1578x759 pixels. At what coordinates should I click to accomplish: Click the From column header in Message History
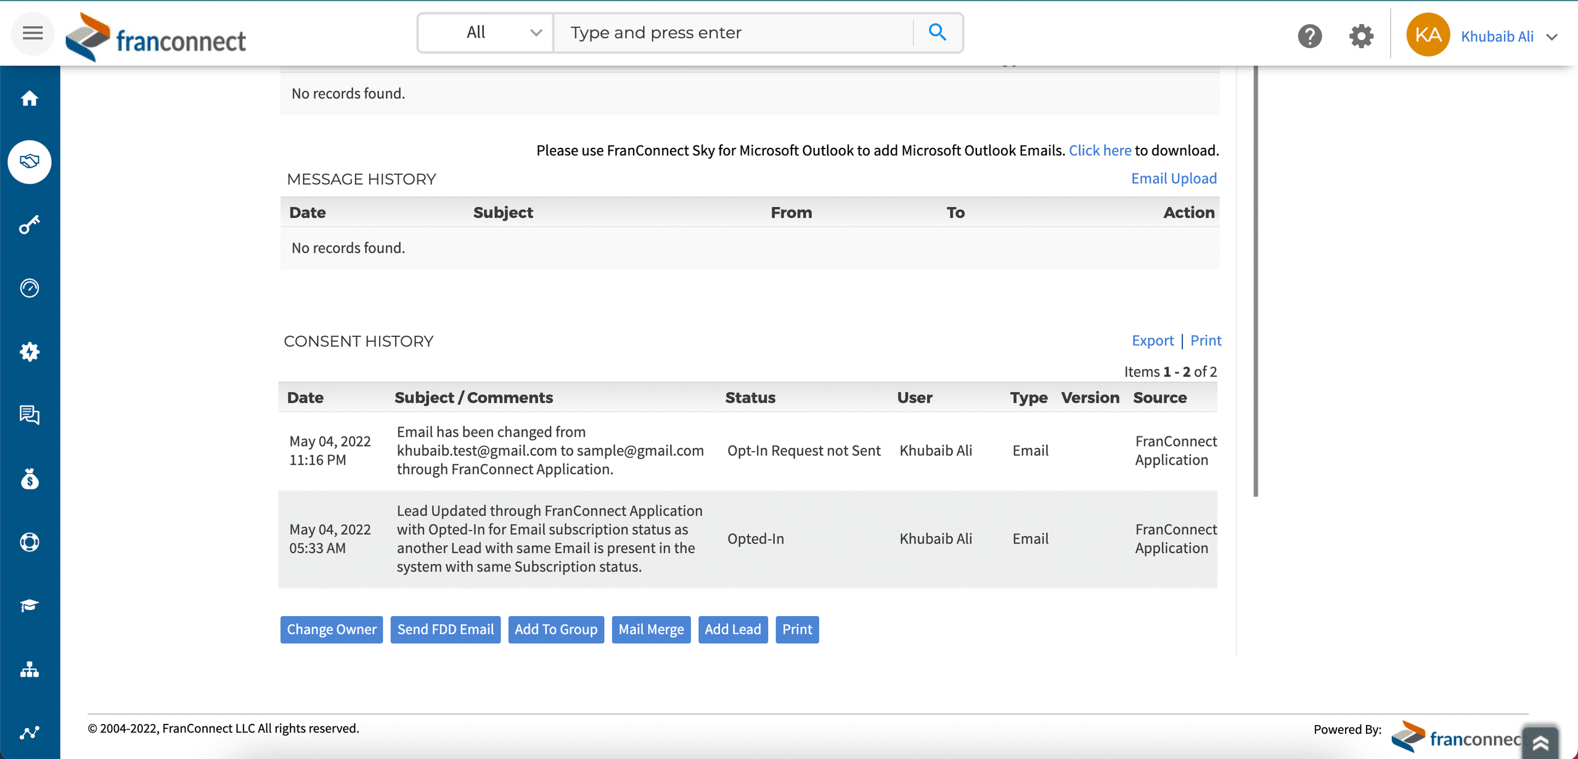click(x=791, y=213)
